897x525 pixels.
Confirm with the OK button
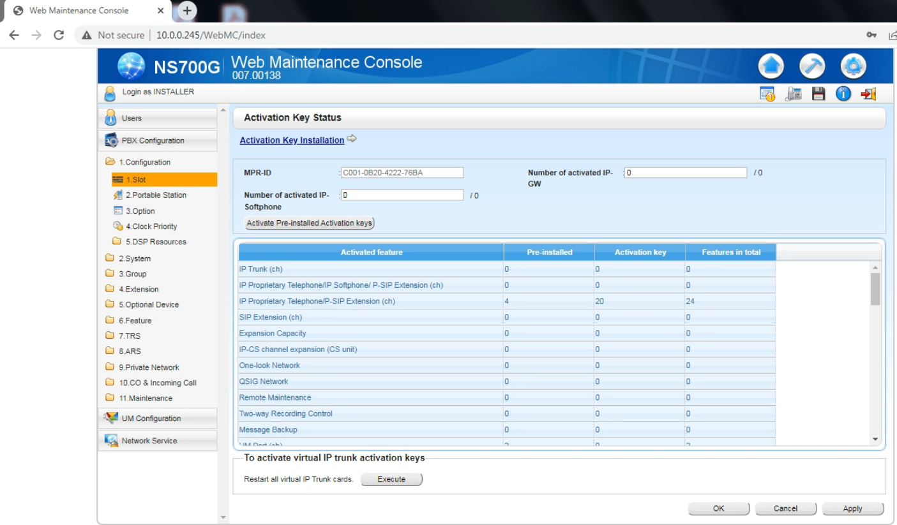coord(719,508)
